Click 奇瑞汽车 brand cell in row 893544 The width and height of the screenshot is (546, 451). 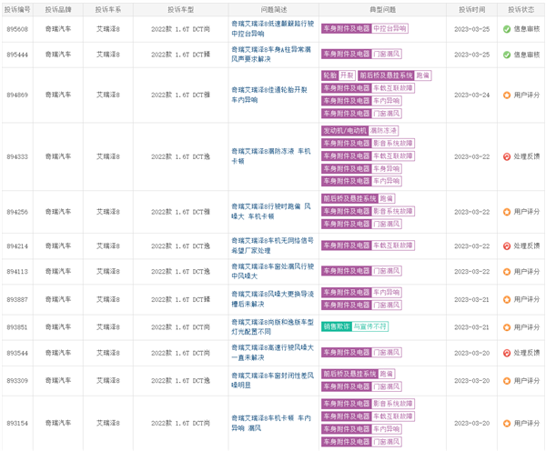point(58,353)
